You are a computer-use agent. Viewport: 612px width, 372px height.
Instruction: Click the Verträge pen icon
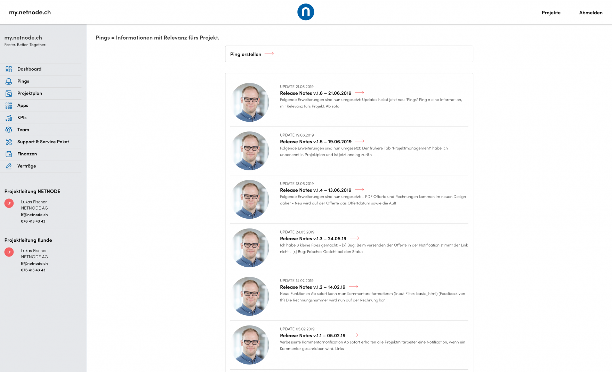[x=9, y=166]
